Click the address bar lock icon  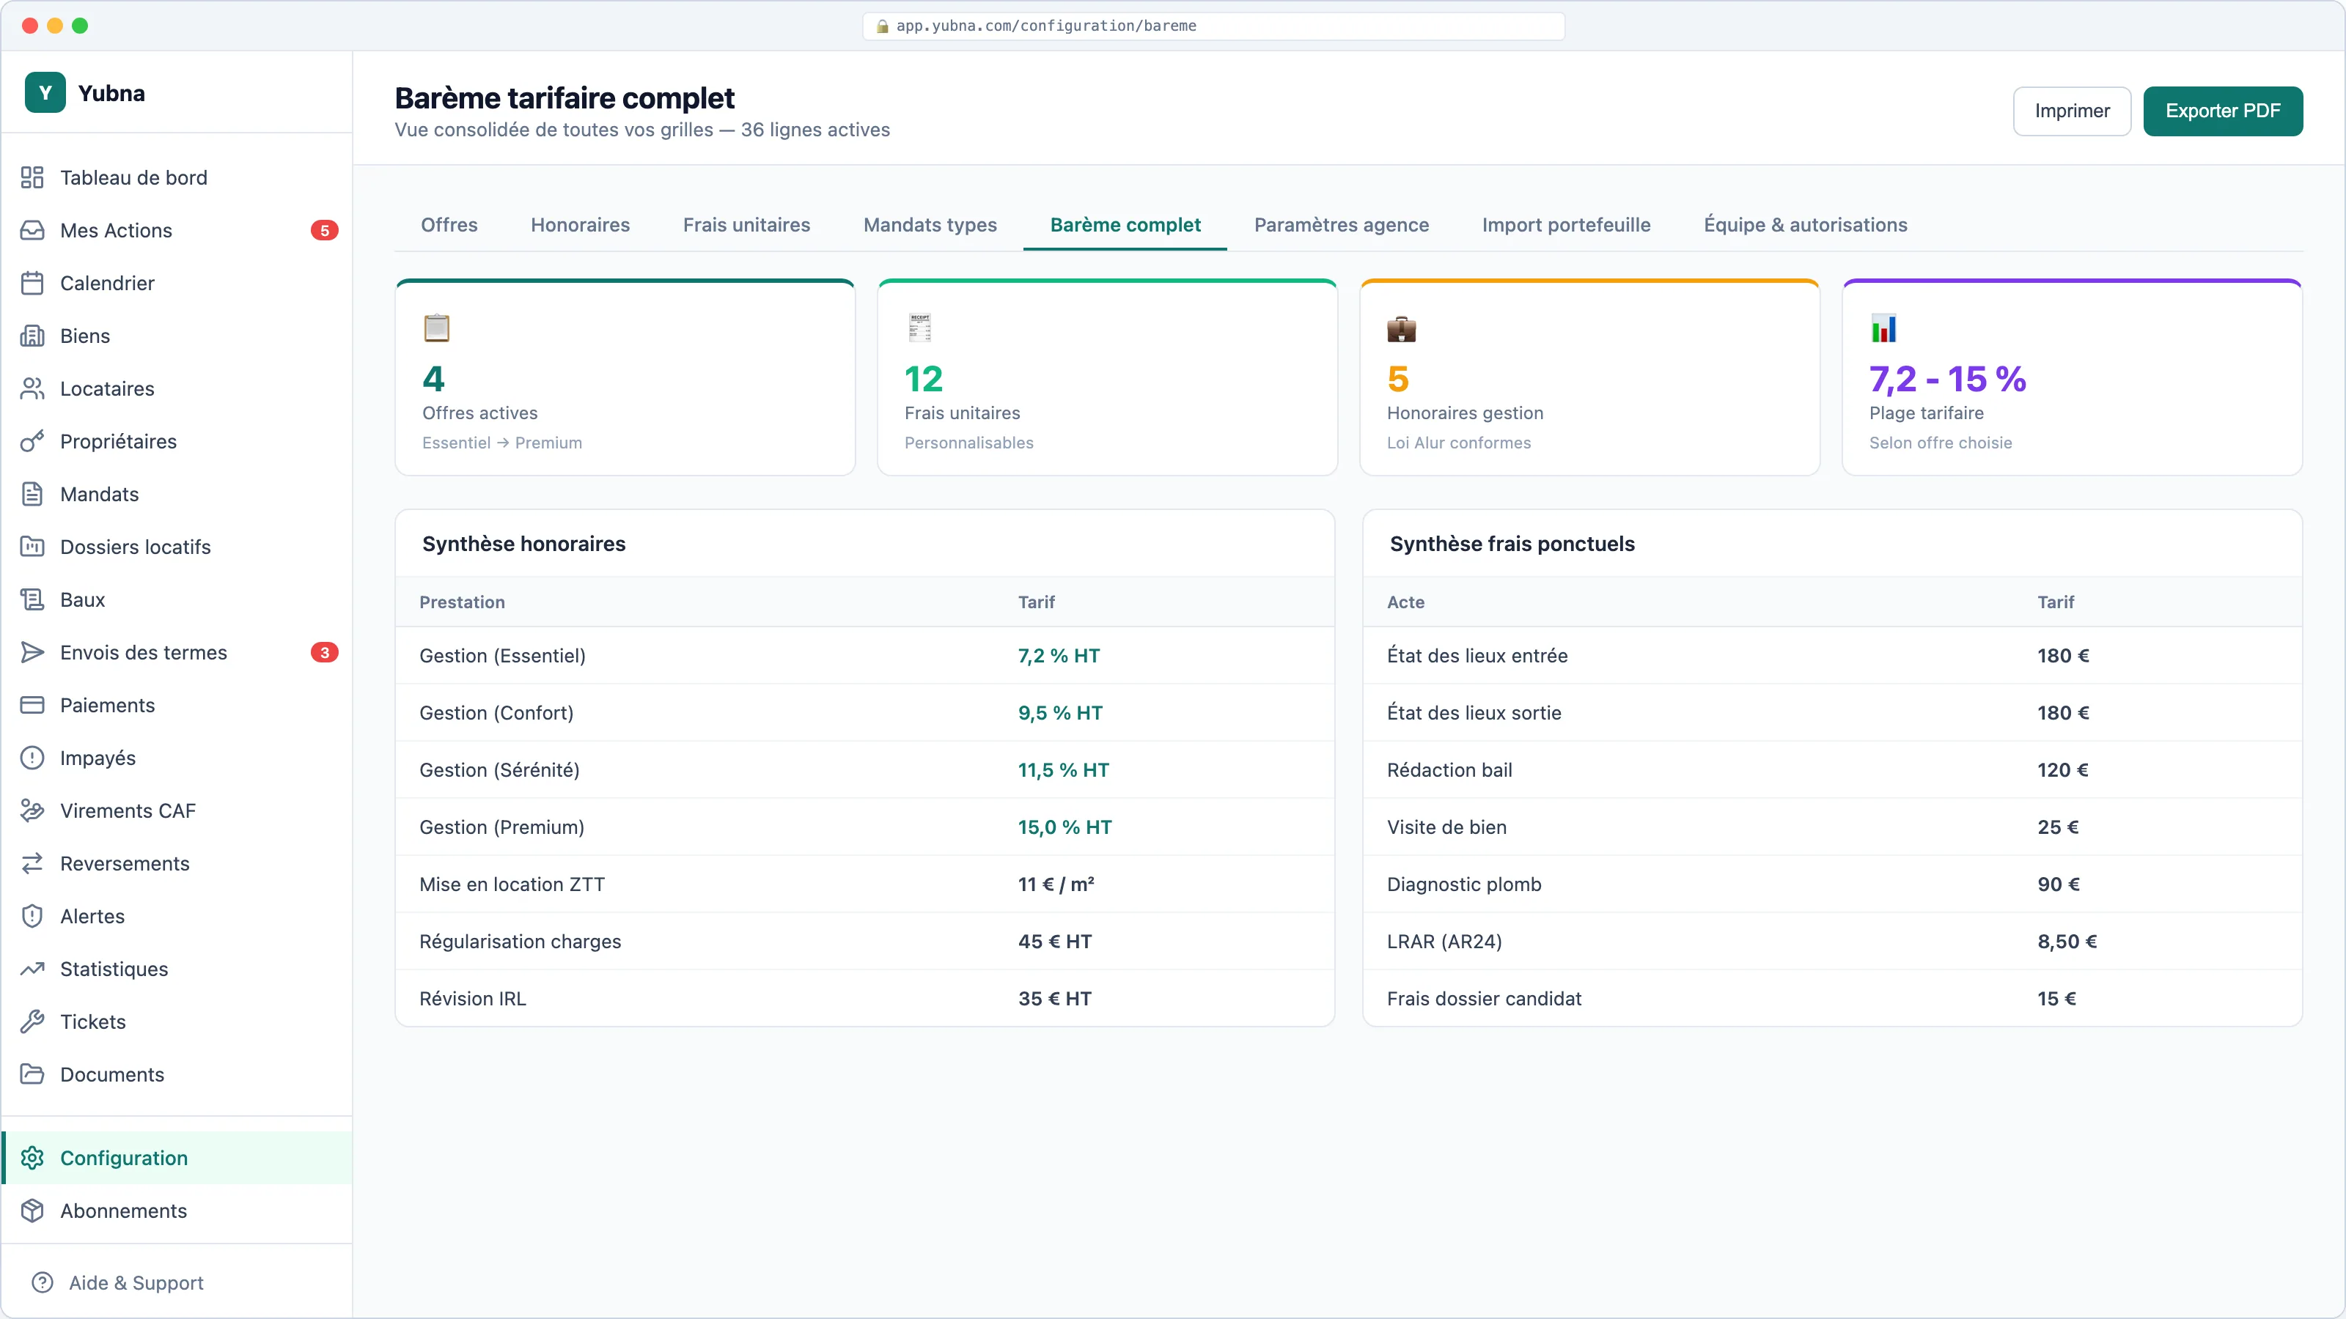[x=881, y=26]
